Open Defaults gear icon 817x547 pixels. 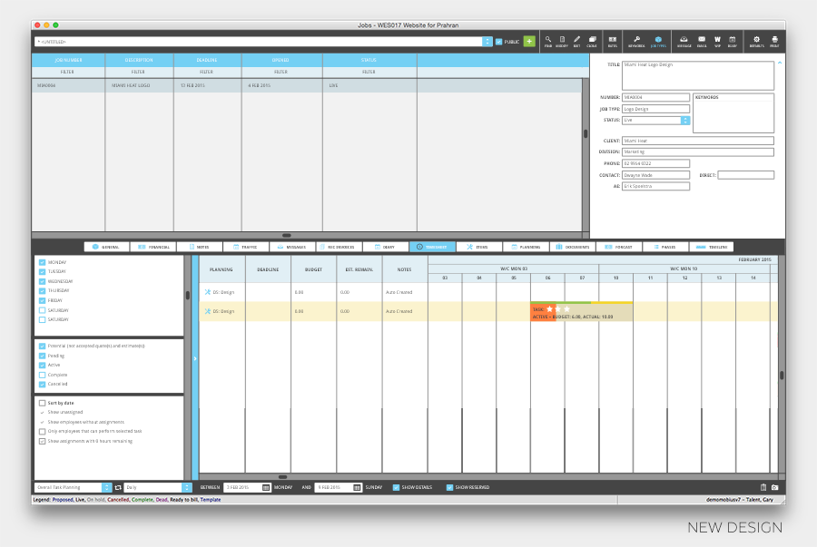(756, 41)
